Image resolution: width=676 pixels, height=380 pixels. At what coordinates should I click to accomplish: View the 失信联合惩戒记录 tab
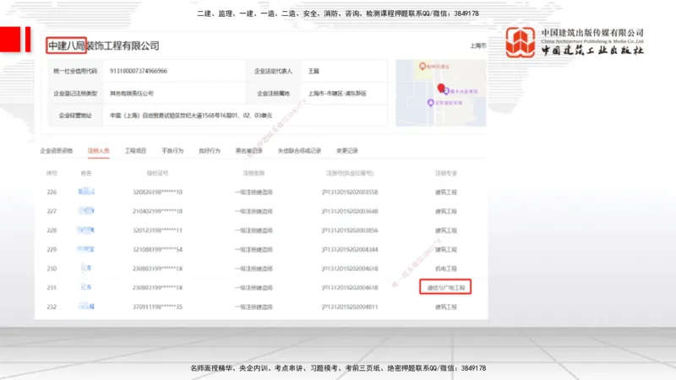pyautogui.click(x=300, y=151)
